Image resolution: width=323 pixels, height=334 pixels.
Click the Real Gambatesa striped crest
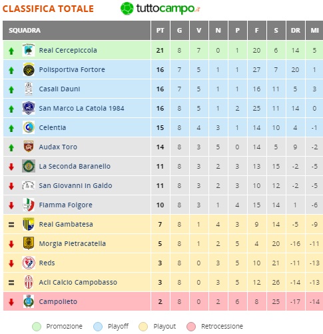coord(29,224)
